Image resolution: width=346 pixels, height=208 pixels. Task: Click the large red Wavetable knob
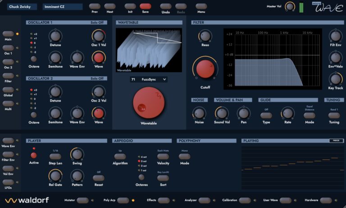click(149, 103)
